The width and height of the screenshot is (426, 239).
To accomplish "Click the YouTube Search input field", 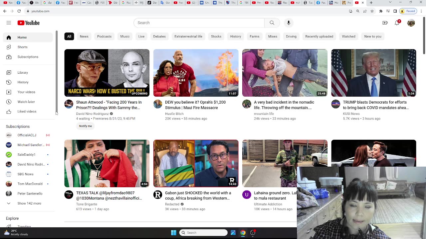I will pyautogui.click(x=199, y=23).
